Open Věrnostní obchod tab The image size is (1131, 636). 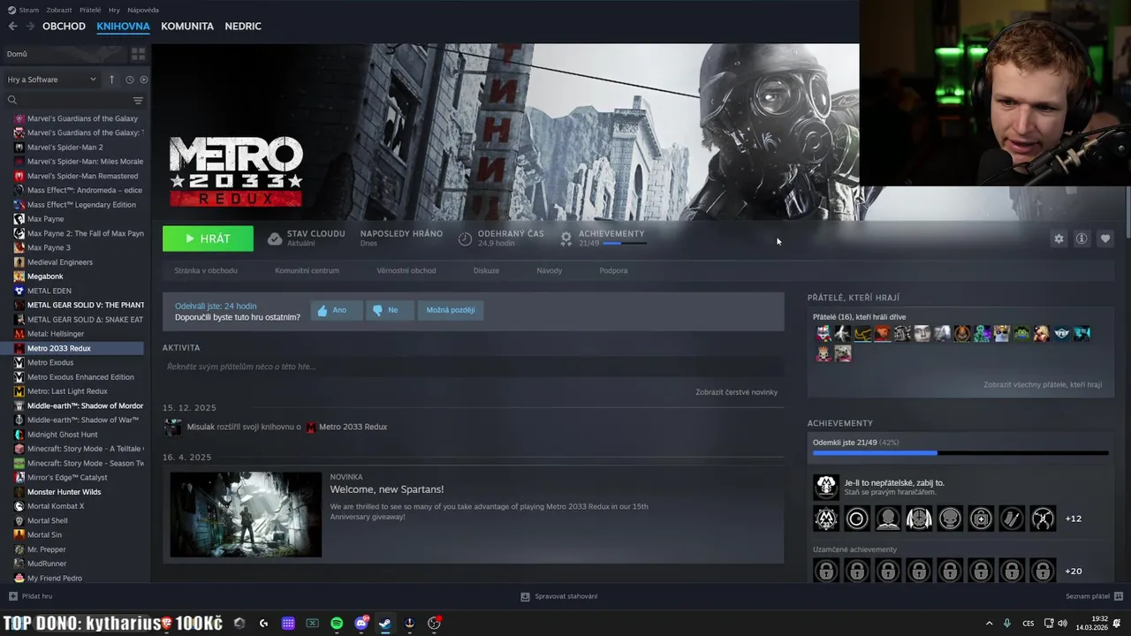[x=406, y=270]
